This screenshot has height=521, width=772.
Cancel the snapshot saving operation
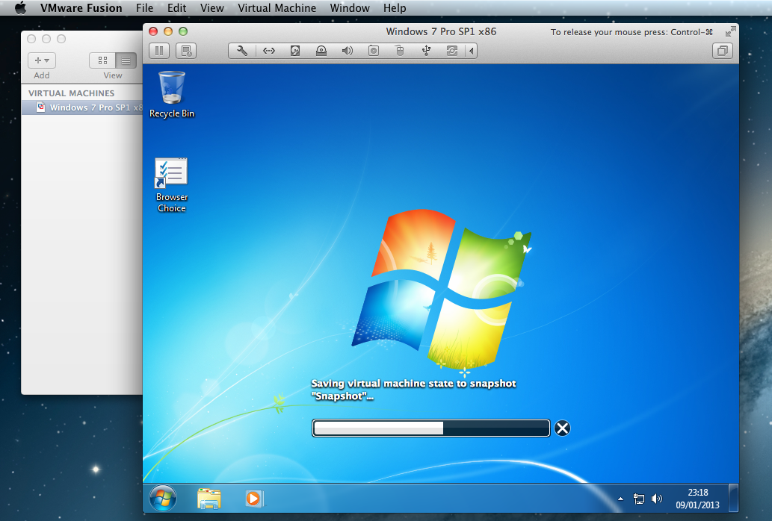click(x=563, y=428)
